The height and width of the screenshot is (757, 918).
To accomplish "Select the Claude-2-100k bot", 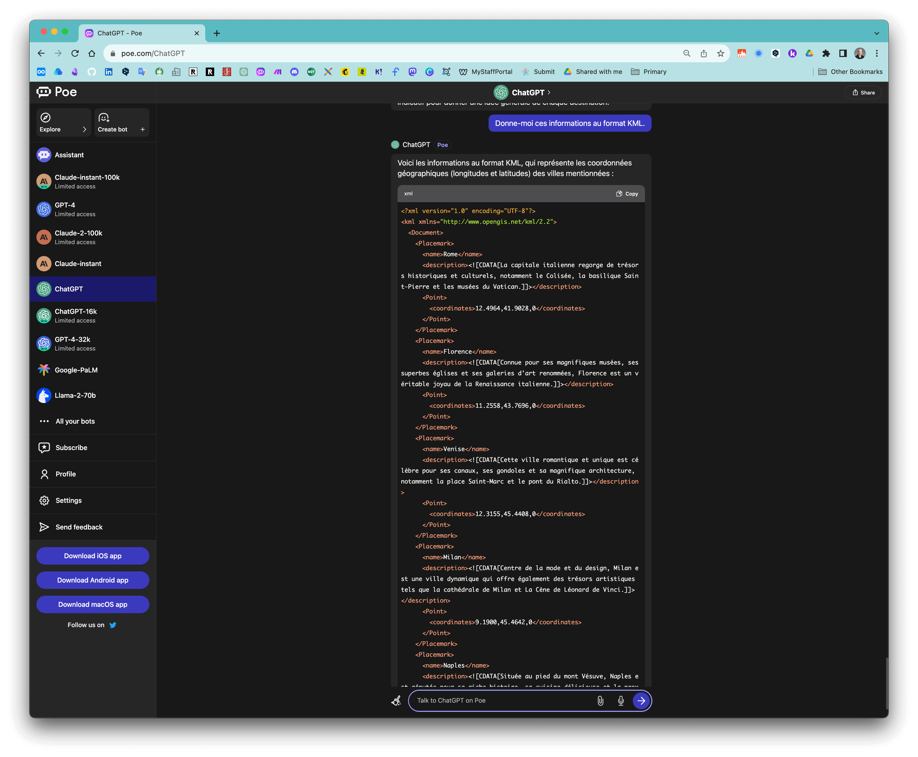I will 93,237.
